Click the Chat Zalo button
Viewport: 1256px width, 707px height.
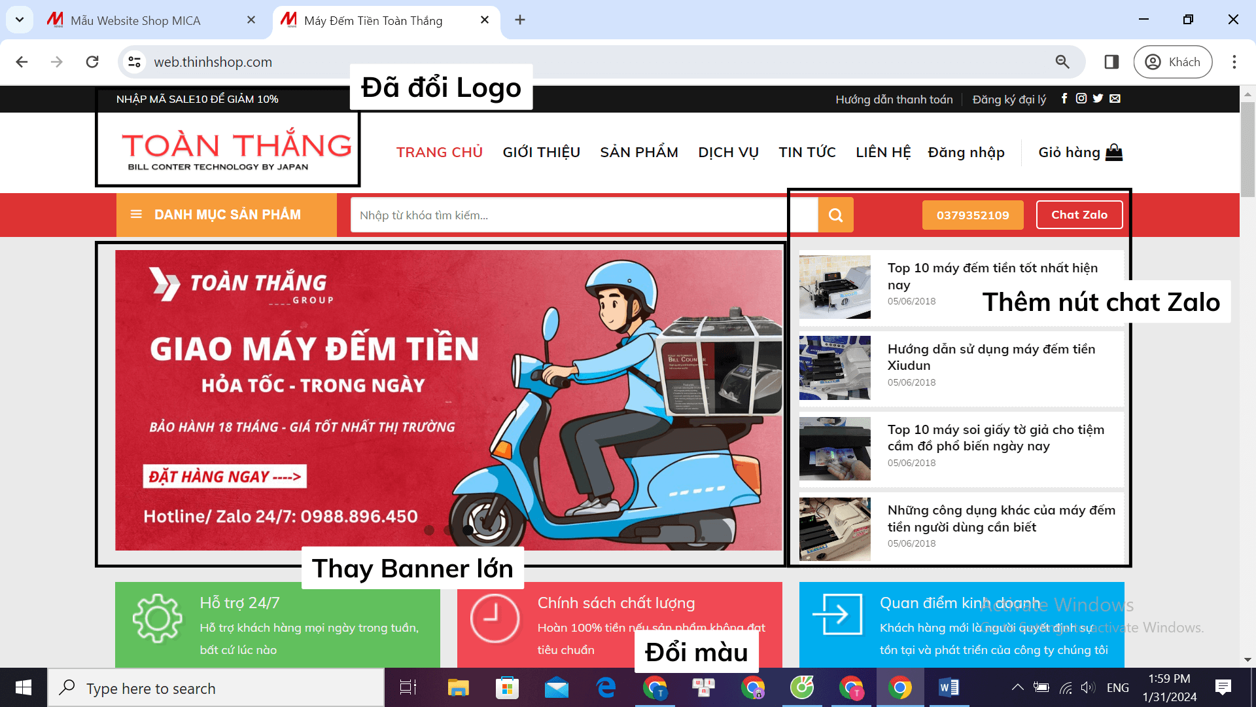[x=1079, y=215]
